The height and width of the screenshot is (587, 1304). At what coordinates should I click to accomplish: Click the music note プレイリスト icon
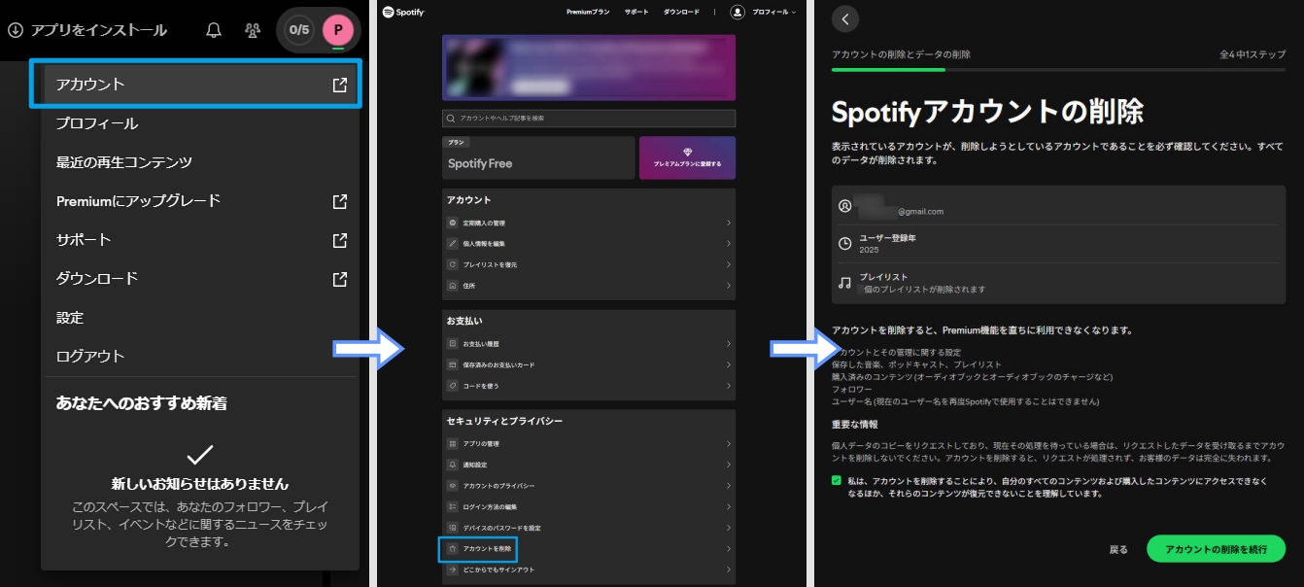tap(845, 283)
